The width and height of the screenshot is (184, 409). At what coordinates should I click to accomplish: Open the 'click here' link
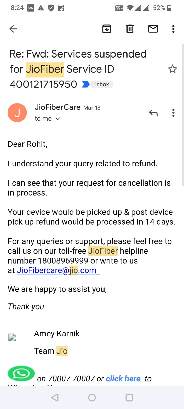pos(123,379)
